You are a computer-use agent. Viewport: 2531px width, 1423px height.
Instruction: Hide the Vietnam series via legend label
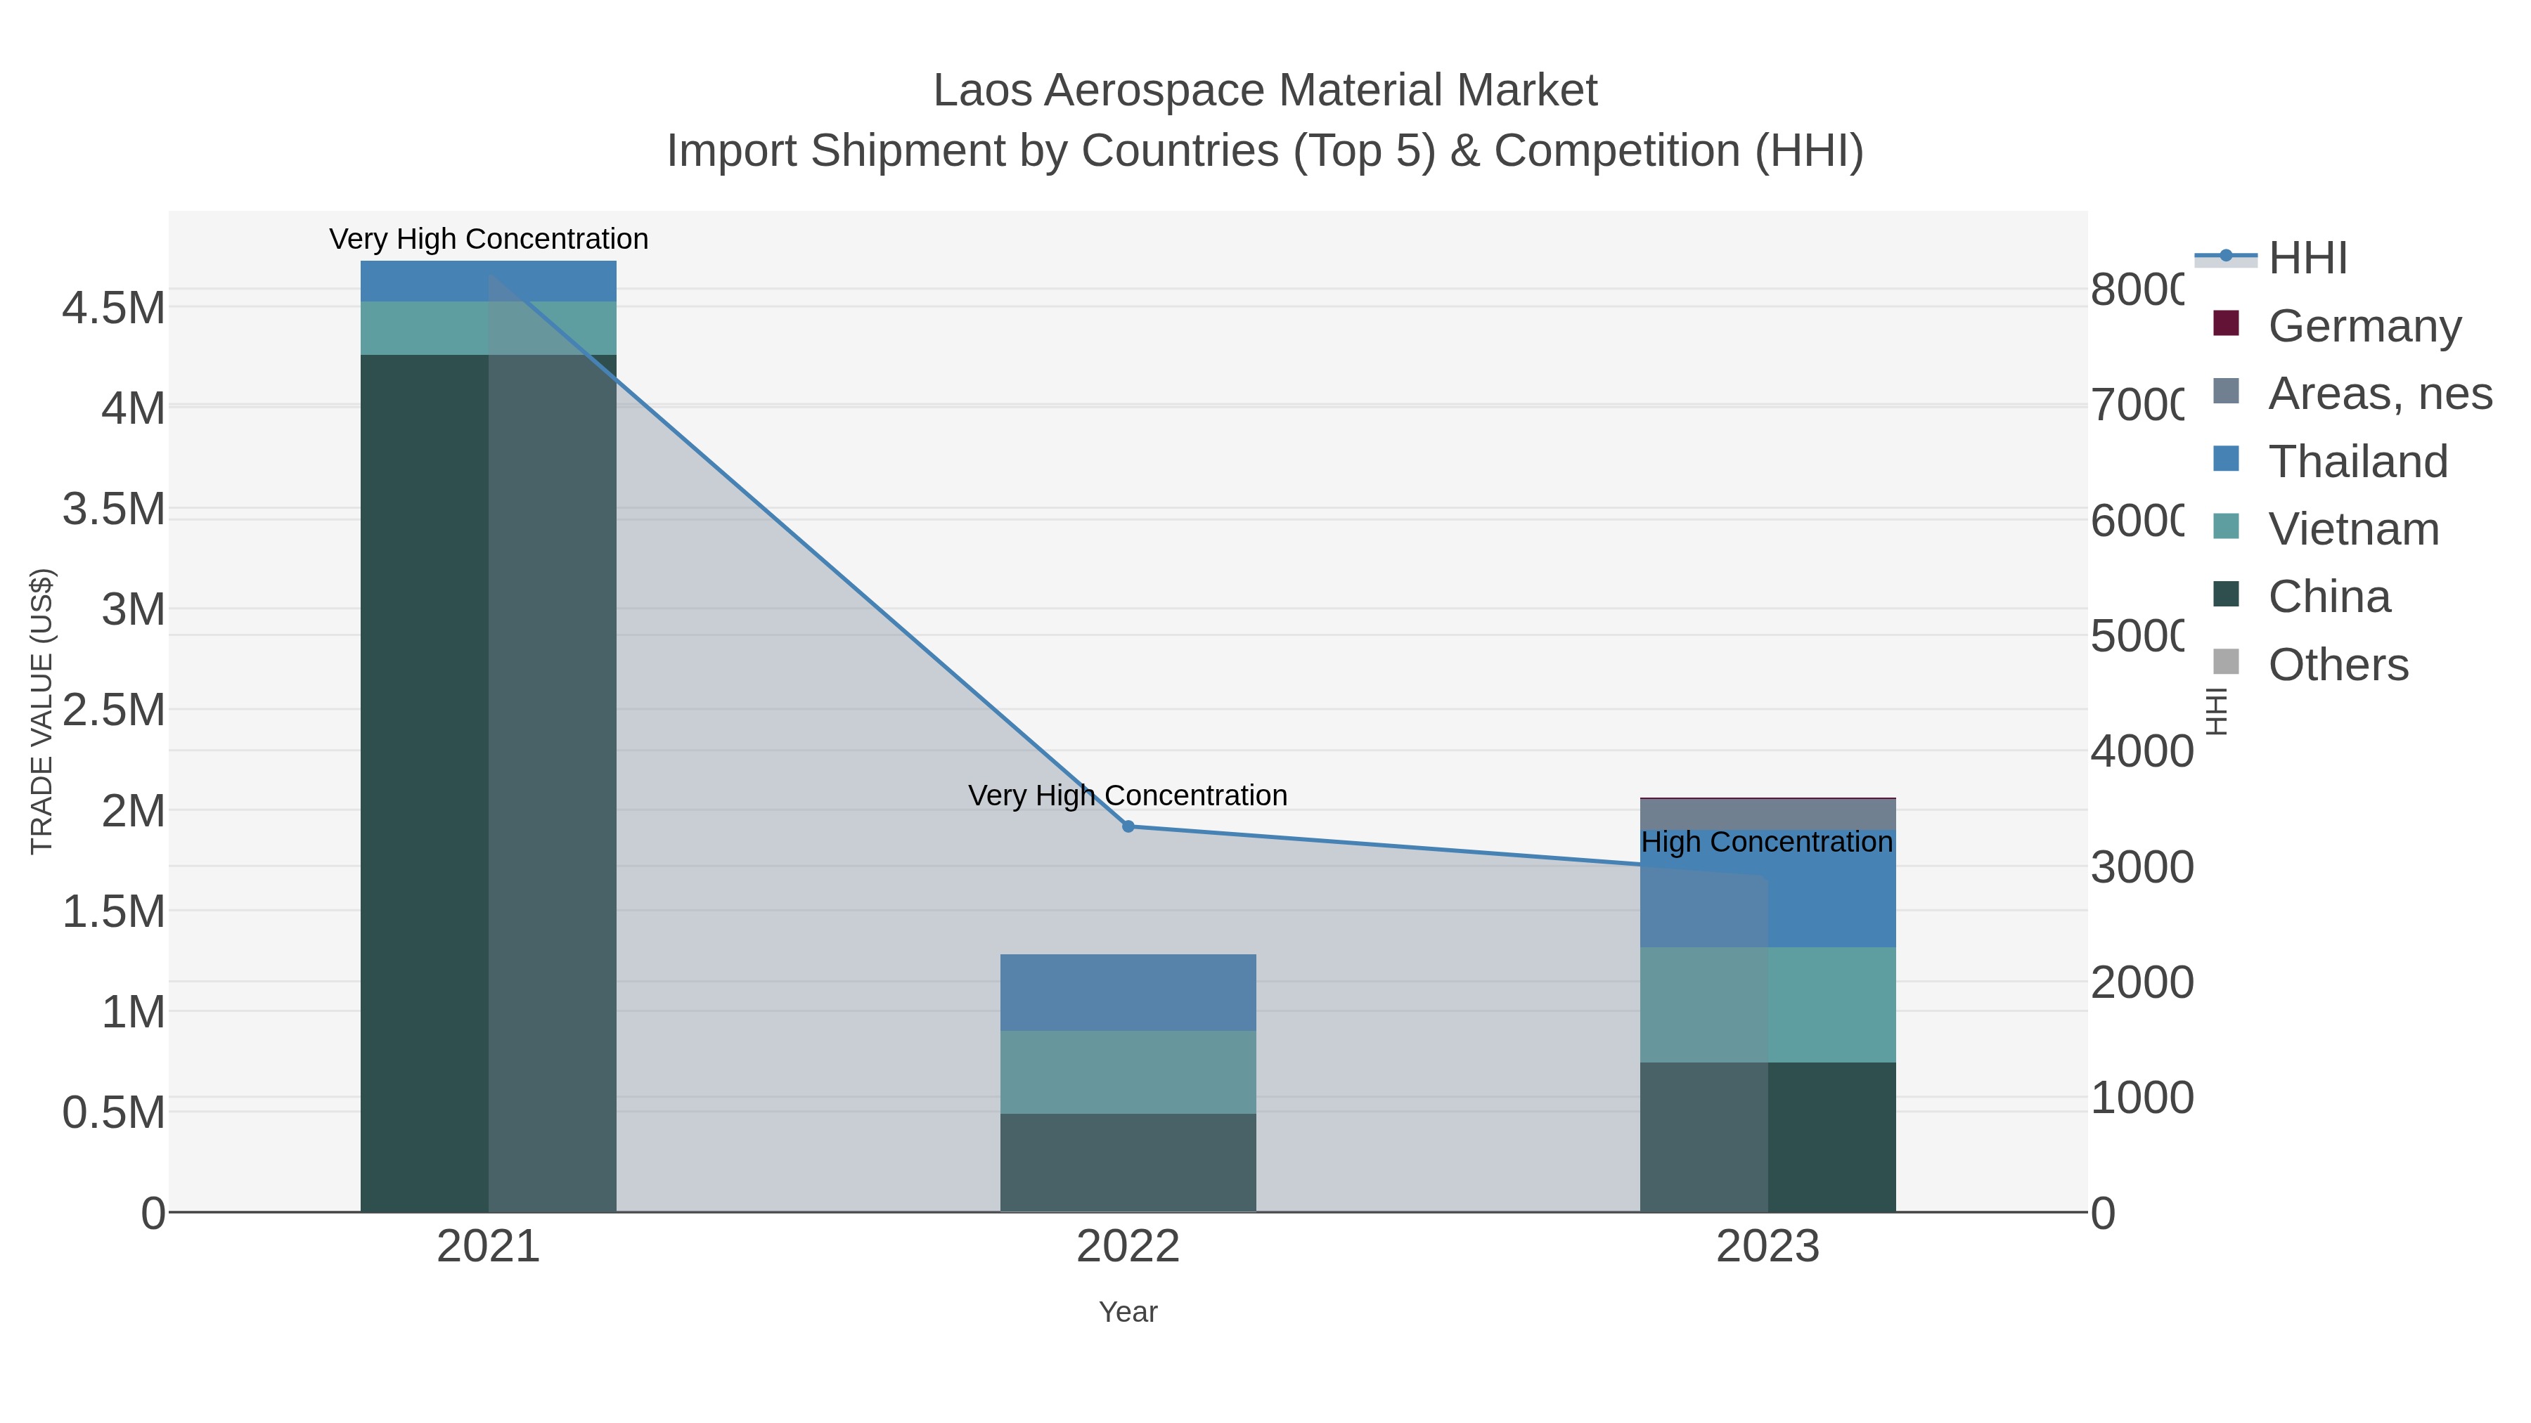coord(2354,528)
